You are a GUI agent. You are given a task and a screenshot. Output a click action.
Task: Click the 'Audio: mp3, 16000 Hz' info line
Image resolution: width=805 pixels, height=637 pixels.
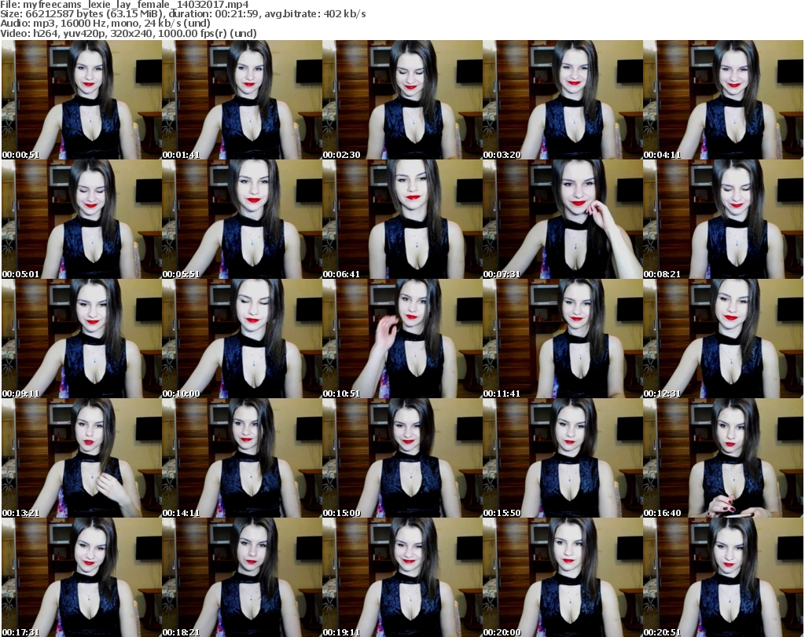coord(105,24)
